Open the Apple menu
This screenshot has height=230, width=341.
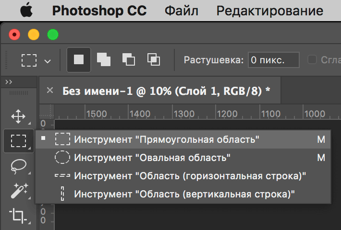pyautogui.click(x=26, y=10)
